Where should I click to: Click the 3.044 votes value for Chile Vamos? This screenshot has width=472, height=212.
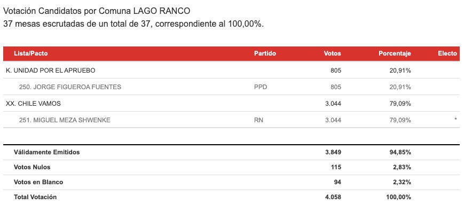coord(333,104)
